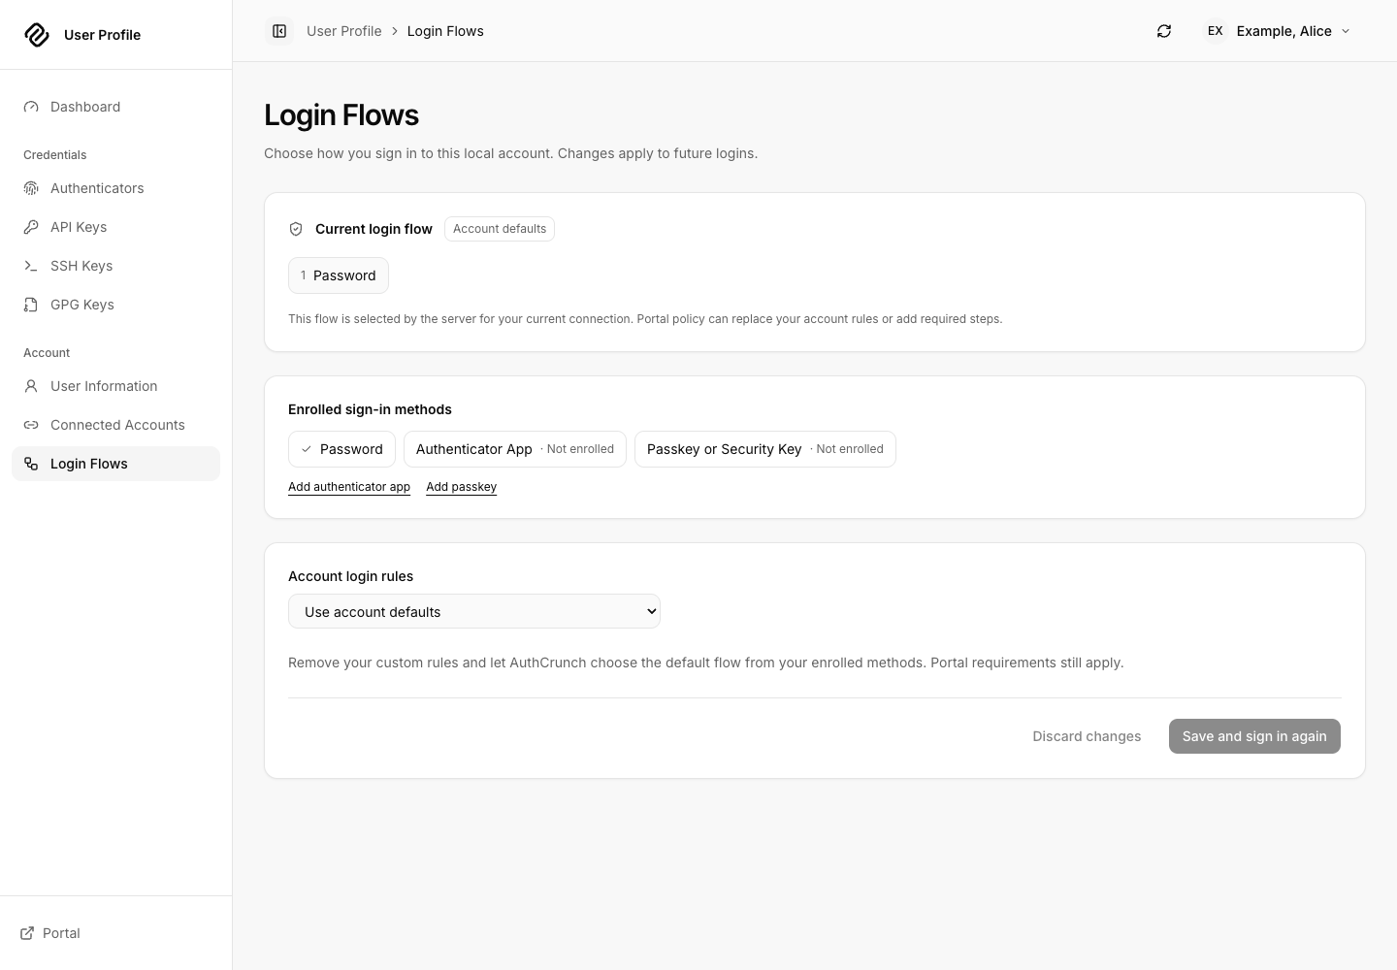Click the Account defaults badge
The image size is (1397, 970).
click(500, 229)
